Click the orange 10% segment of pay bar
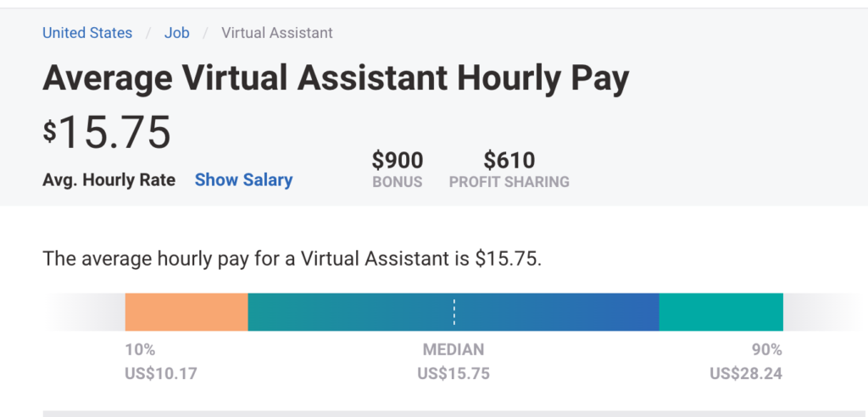This screenshot has height=417, width=868. coord(186,312)
